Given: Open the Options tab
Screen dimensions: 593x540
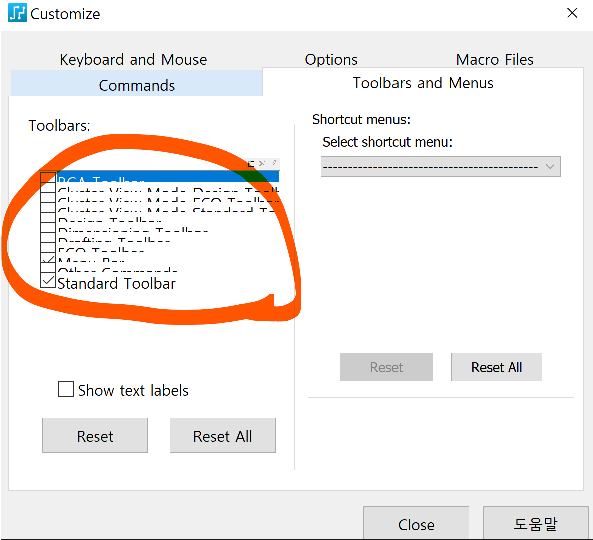Looking at the screenshot, I should click(331, 59).
